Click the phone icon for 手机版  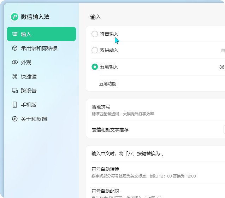click(14, 105)
